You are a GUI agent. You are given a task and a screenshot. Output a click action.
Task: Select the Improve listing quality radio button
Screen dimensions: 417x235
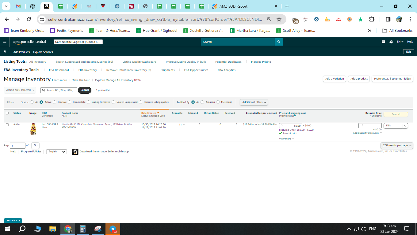click(141, 102)
